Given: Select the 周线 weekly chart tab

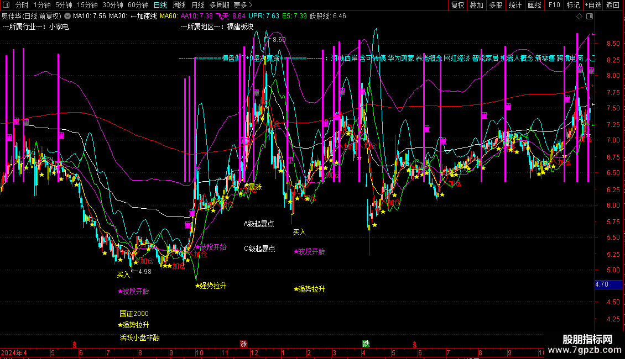Looking at the screenshot, I should (x=179, y=5).
